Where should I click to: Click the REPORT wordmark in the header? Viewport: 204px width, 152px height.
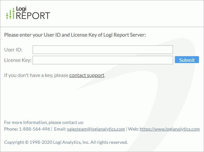click(x=33, y=16)
